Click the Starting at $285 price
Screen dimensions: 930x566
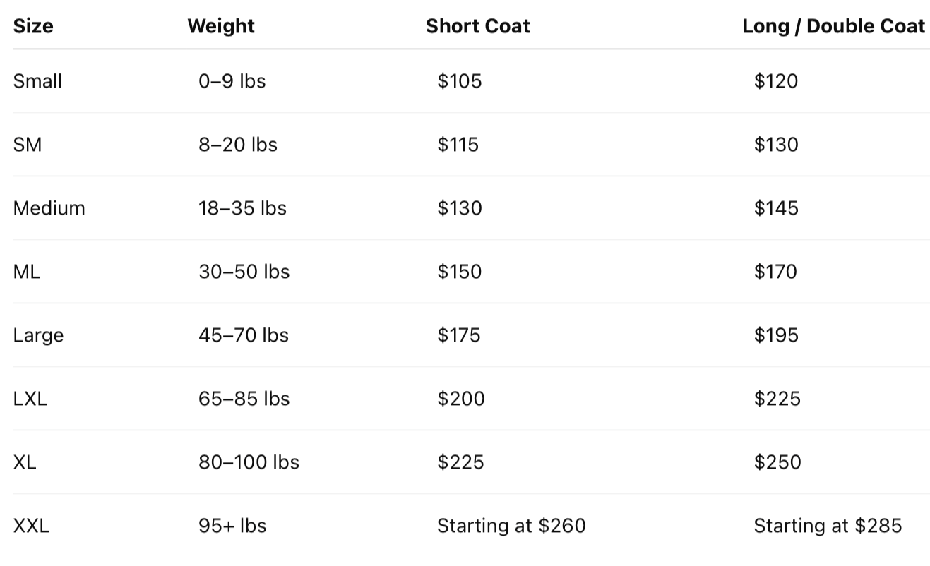tap(828, 526)
